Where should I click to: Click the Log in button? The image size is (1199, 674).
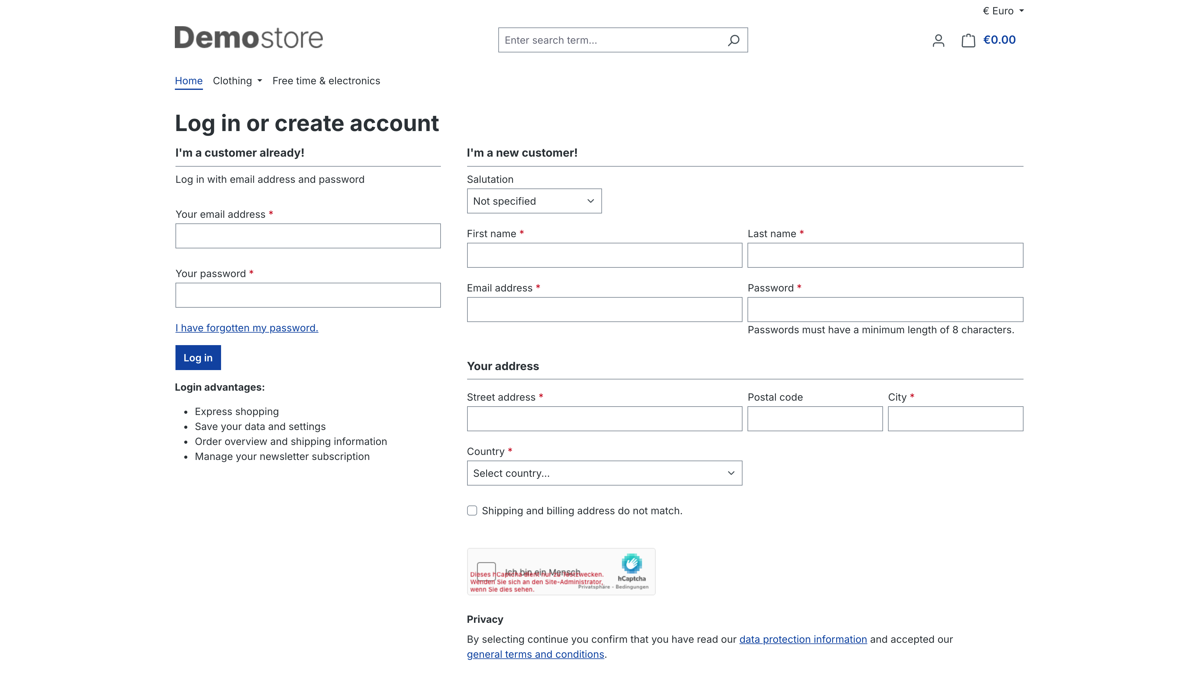[198, 358]
